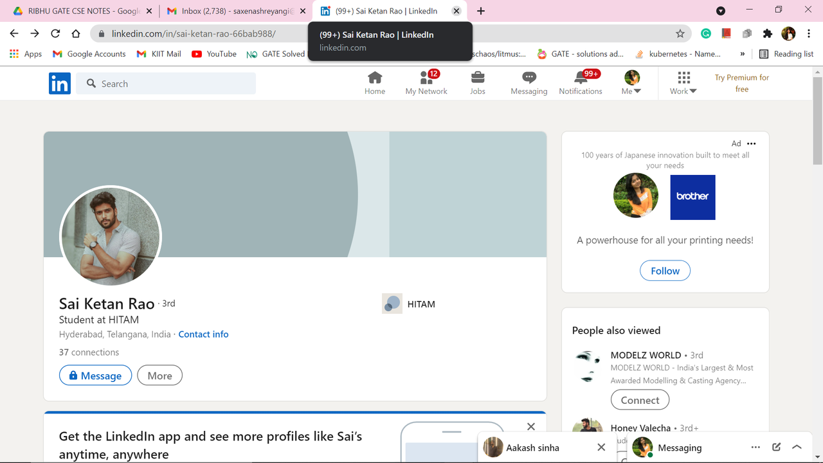Open Chrome extensions puzzle icon
This screenshot has width=823, height=463.
click(768, 33)
